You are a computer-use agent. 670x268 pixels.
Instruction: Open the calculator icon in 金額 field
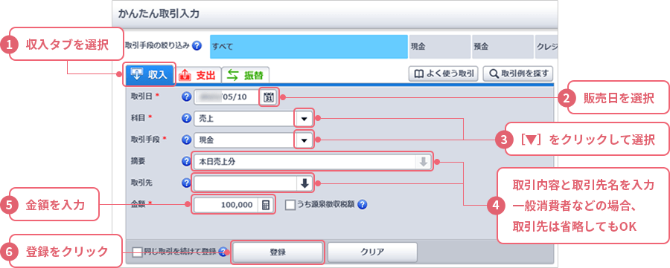[265, 205]
